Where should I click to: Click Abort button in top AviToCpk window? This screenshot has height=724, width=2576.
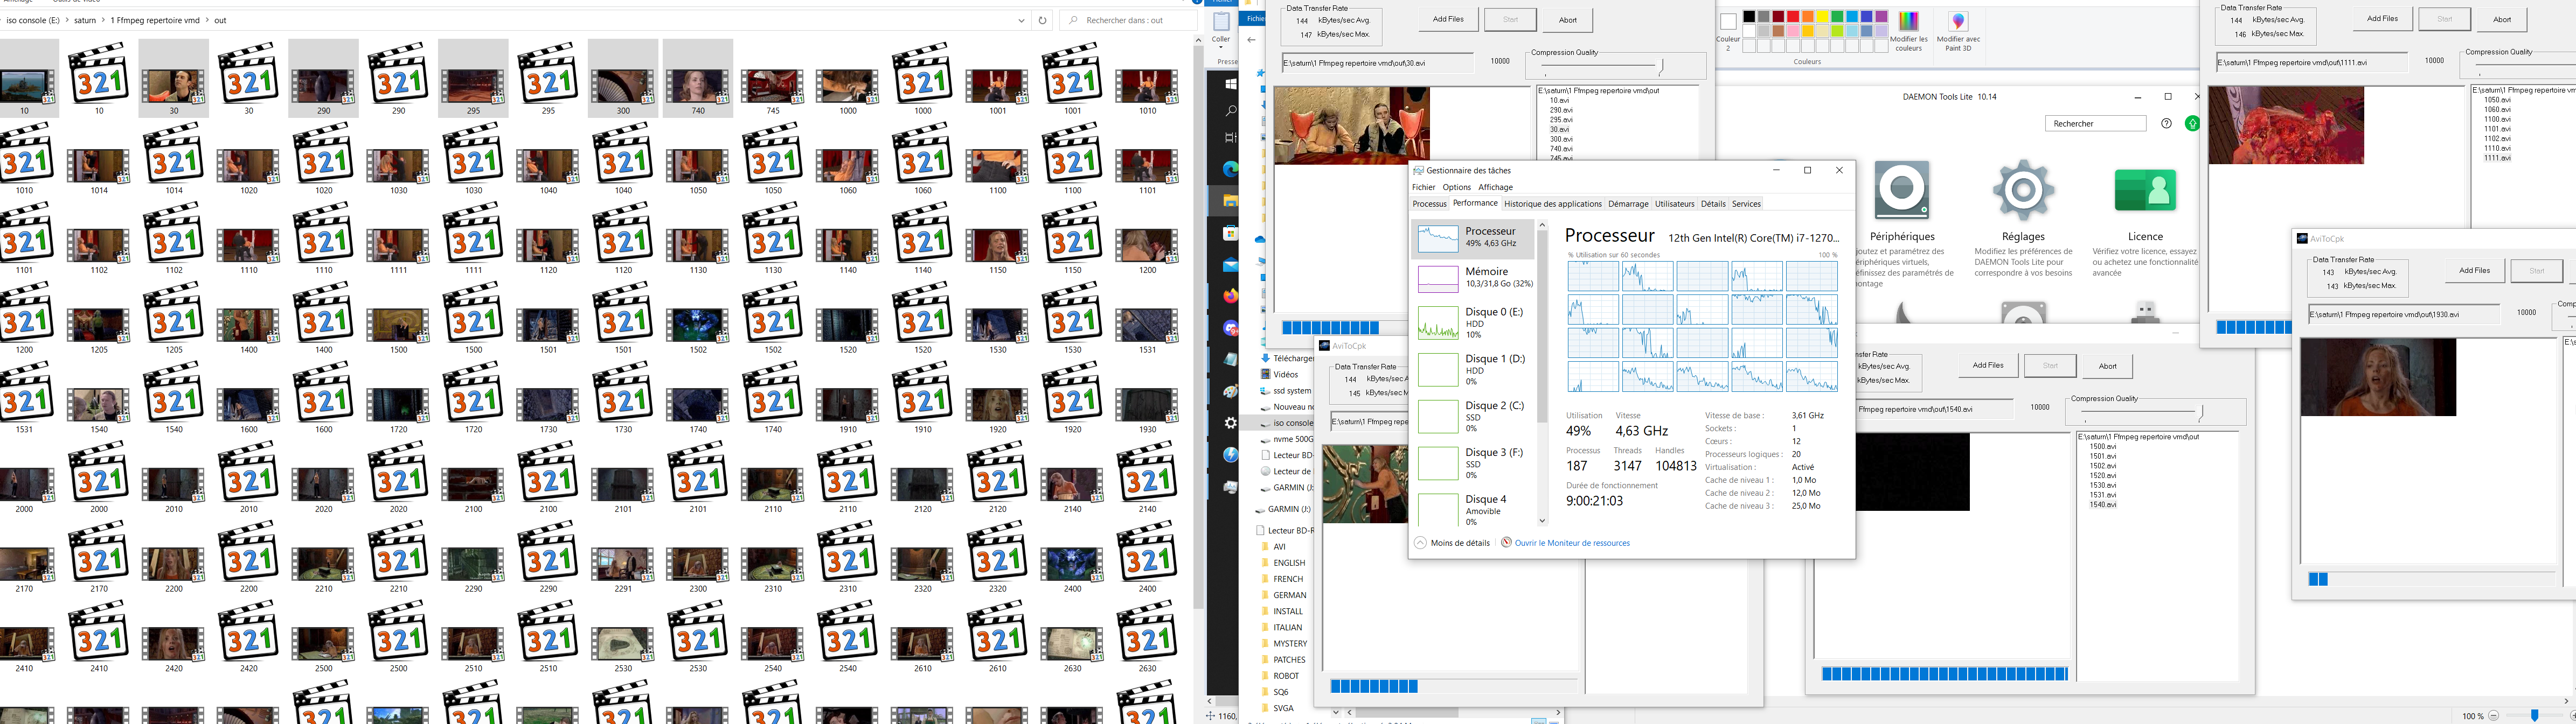pos(1567,20)
